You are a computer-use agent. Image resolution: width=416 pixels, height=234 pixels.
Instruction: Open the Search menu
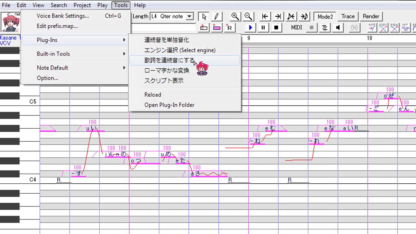pyautogui.click(x=59, y=5)
